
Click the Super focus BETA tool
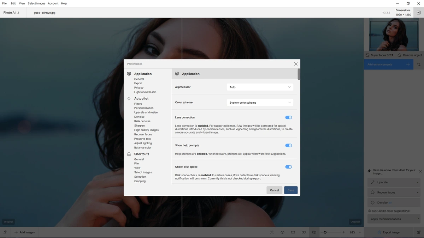click(379, 55)
